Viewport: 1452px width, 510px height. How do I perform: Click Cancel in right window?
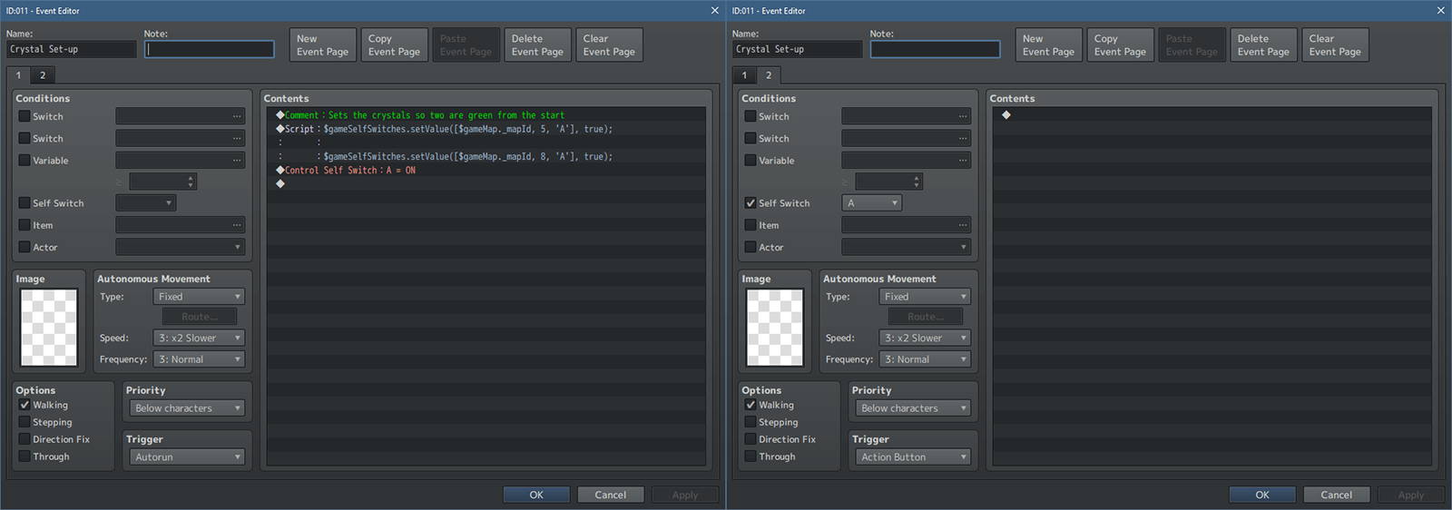pyautogui.click(x=1337, y=495)
